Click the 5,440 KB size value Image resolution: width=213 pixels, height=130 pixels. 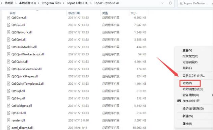[x=140, y=106]
